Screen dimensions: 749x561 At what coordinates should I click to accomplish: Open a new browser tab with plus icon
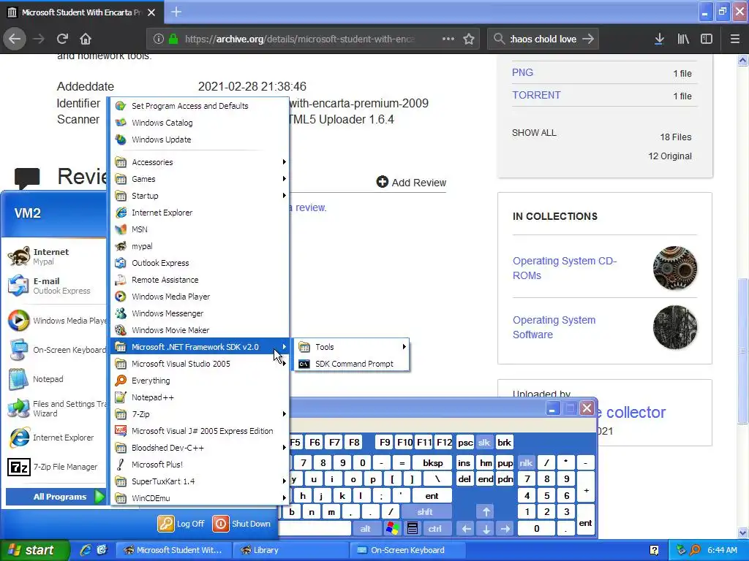click(176, 12)
